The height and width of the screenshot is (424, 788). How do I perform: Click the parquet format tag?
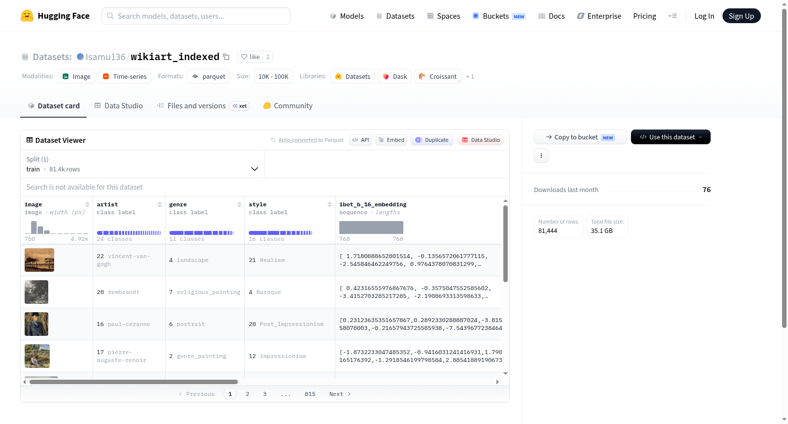click(209, 76)
